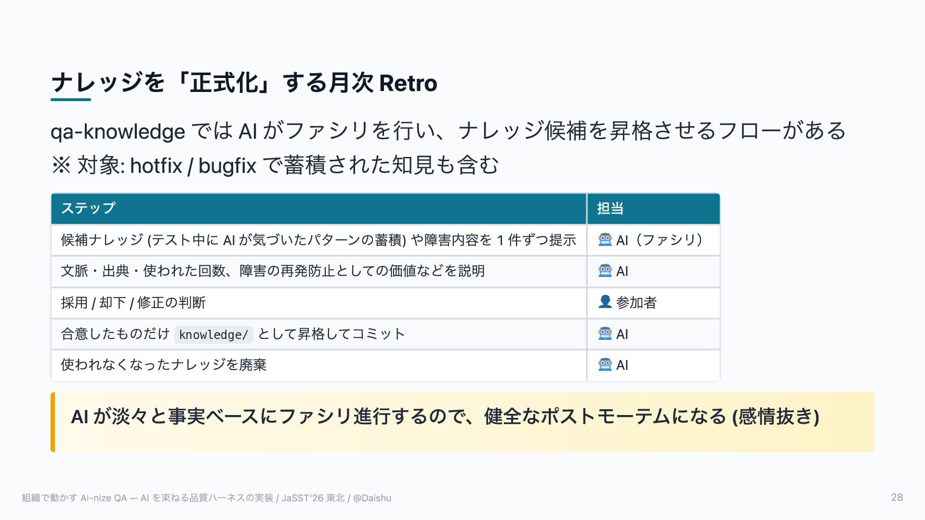Click the robot icon beside AI（ファシリ）
This screenshot has width=925, height=520.
pos(605,239)
